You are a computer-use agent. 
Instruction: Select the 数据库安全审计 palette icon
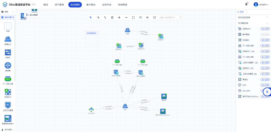point(8,118)
